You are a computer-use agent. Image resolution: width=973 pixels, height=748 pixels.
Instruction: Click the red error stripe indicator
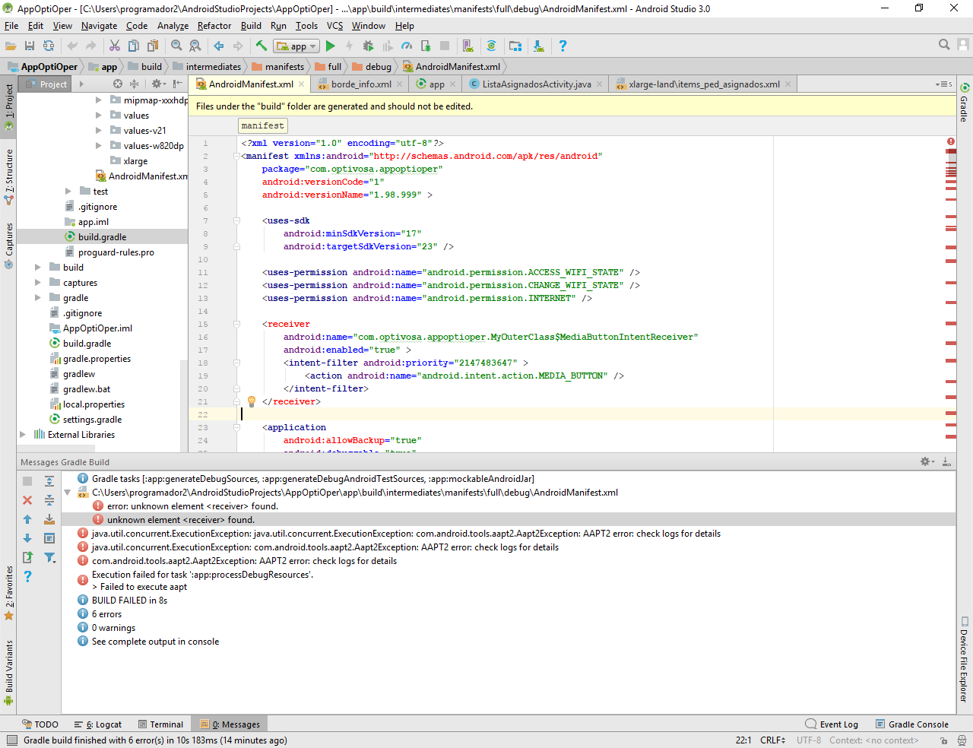tap(950, 141)
